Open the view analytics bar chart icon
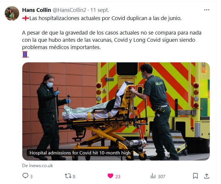The width and height of the screenshot is (221, 184). pos(153,176)
